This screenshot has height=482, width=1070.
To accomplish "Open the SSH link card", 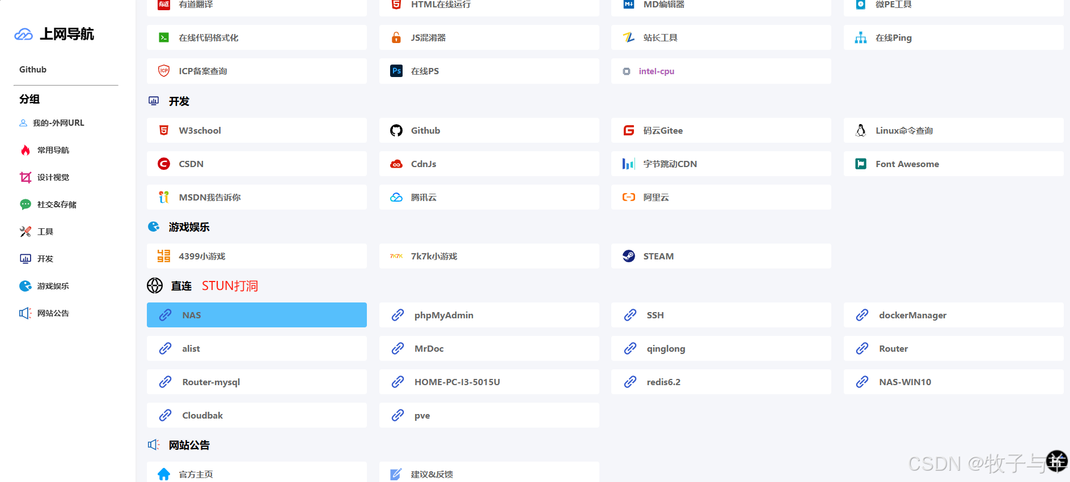I will point(721,315).
